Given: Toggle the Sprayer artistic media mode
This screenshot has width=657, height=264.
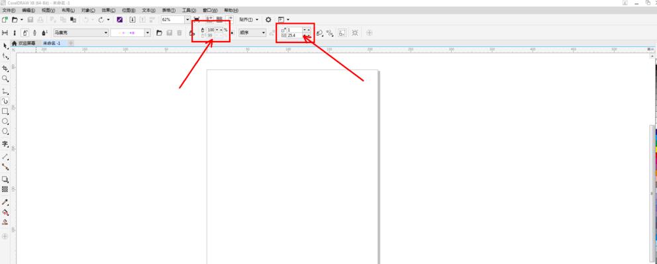Looking at the screenshot, I should pyautogui.click(x=25, y=32).
